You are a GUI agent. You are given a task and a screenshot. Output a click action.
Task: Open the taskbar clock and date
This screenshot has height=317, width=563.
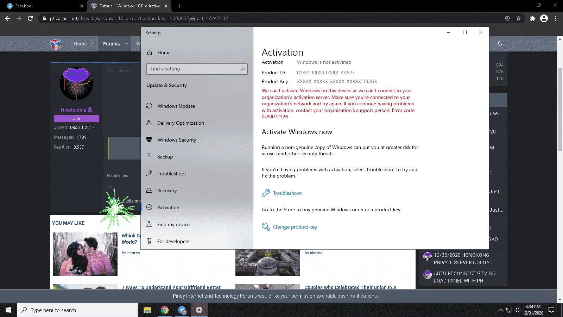point(533,310)
